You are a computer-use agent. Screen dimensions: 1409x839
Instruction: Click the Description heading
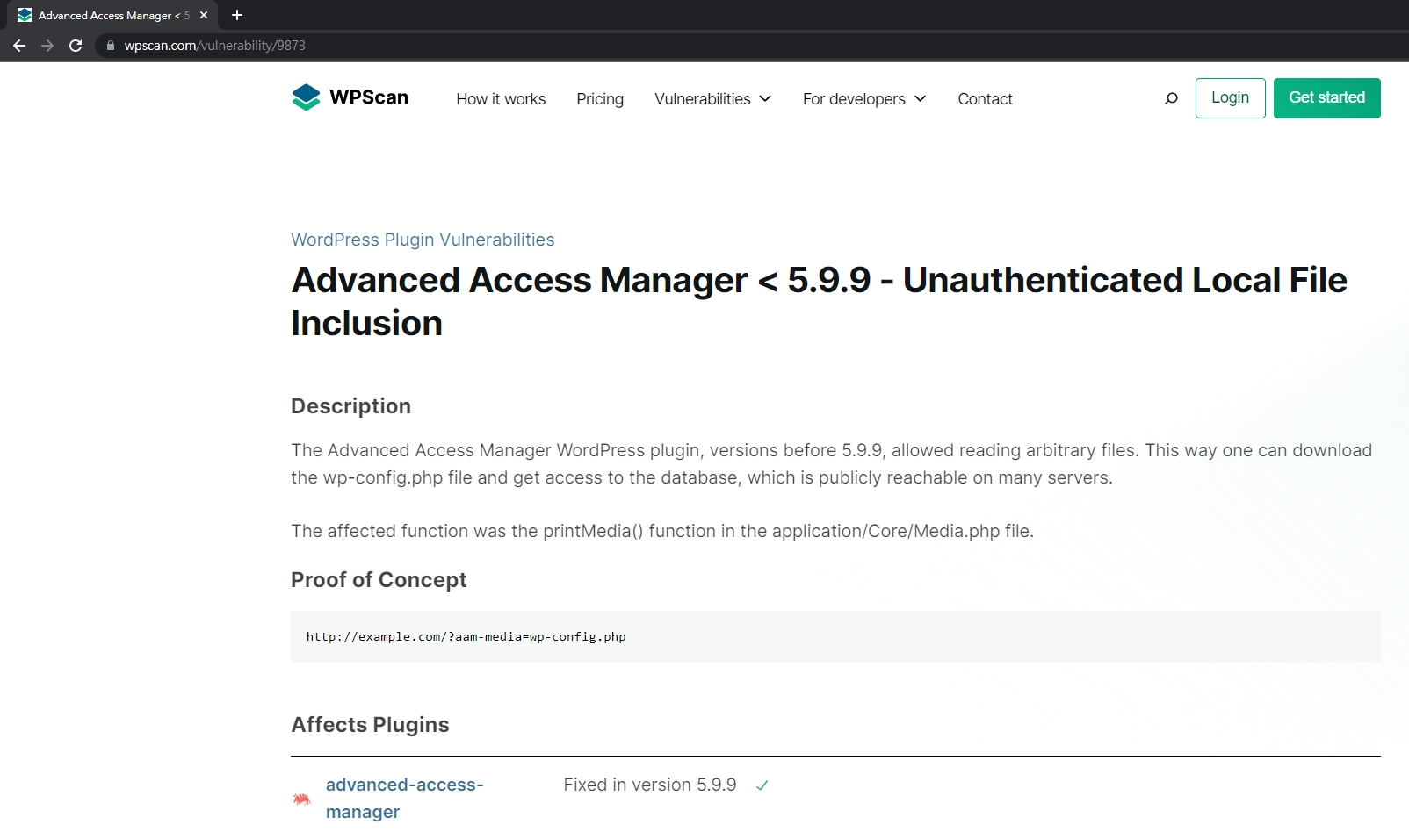(350, 406)
